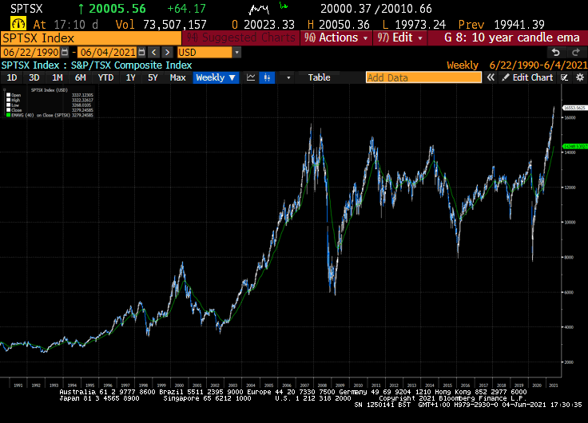Click the start date field 06/22/1990
This screenshot has height=423, width=588.
pos(31,53)
